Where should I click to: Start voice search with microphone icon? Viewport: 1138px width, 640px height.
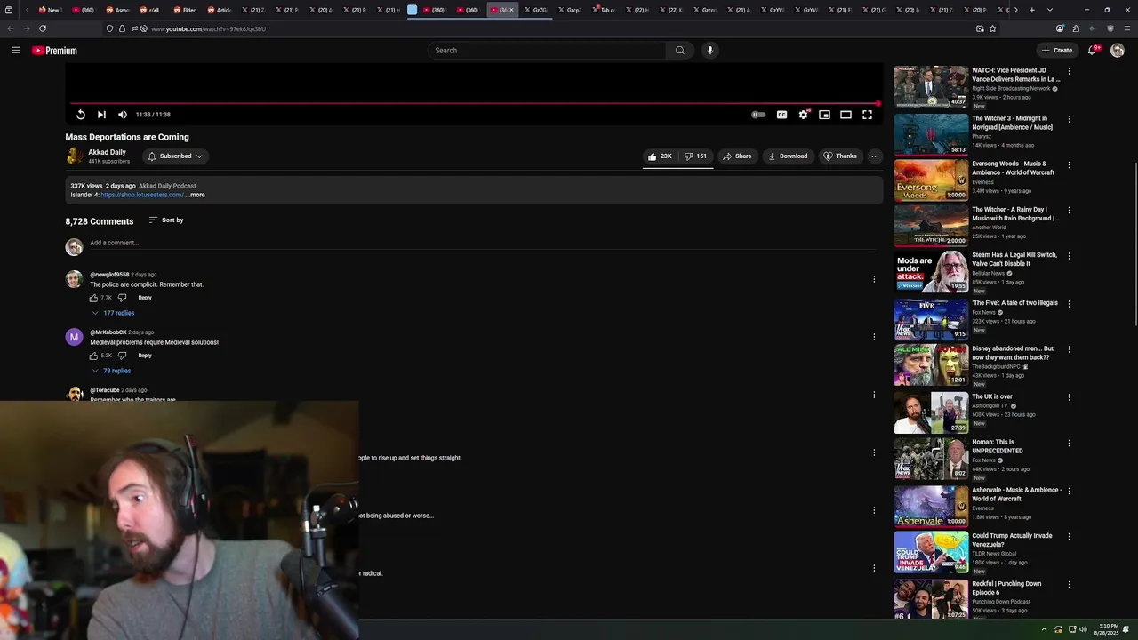709,51
